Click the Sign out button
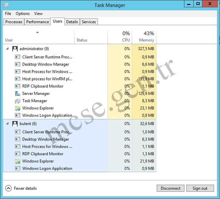Screen dimensions: 220x199 [200, 188]
